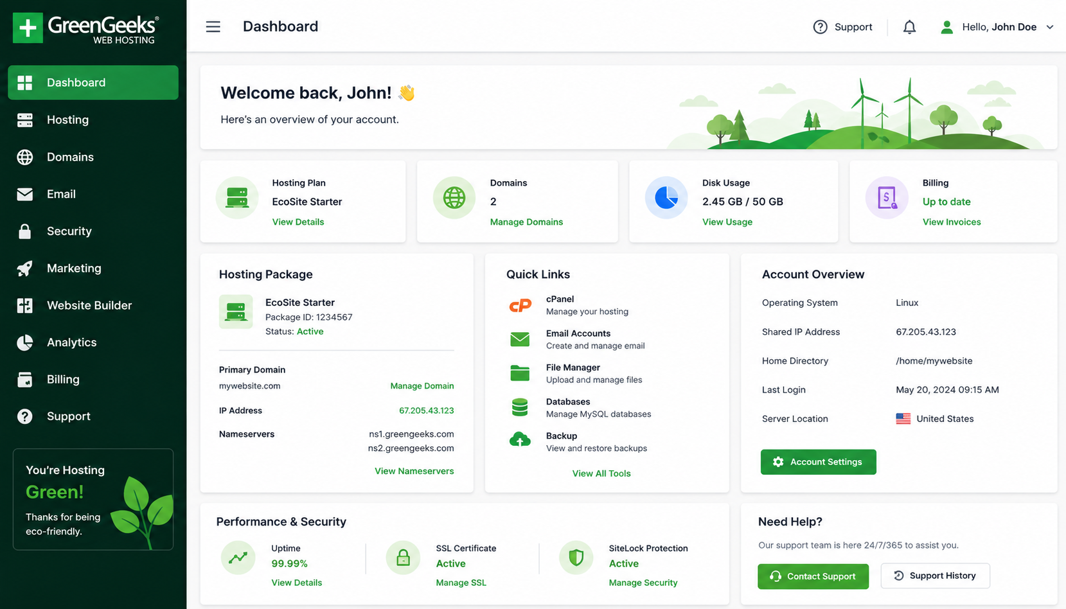Click the Billing wallet icon in sidebar
Viewport: 1066px width, 609px height.
(x=25, y=380)
